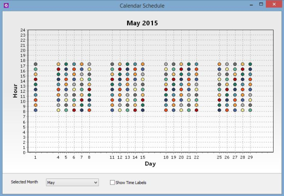Select the lowest dot on day 27

pos(235,110)
